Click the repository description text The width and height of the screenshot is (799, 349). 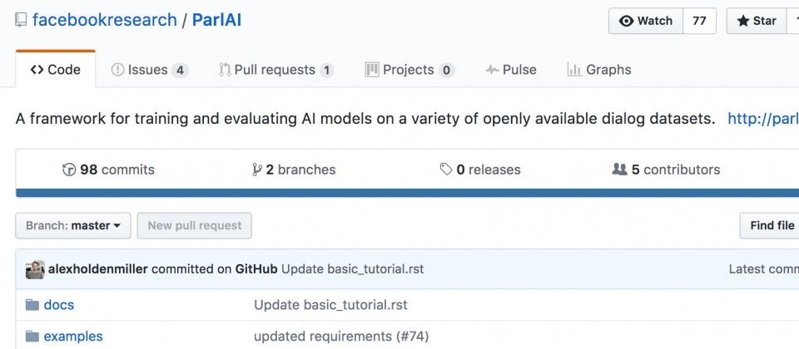pos(365,119)
